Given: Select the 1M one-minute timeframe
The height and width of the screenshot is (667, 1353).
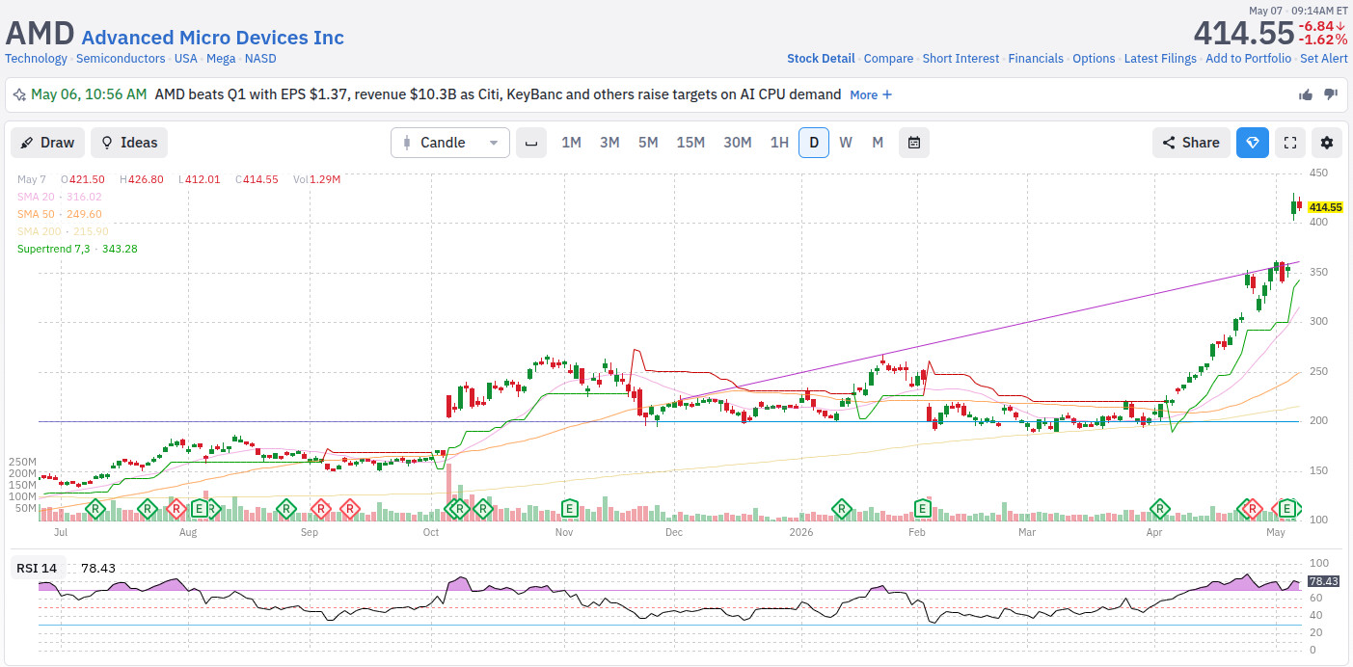Looking at the screenshot, I should (571, 143).
